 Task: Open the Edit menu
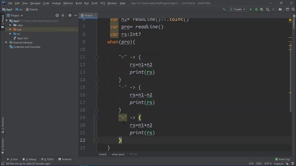tap(17, 3)
